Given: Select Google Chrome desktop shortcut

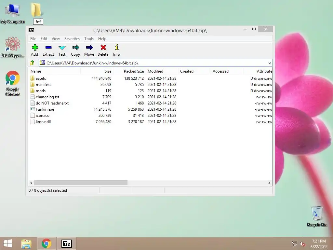Looking at the screenshot, I should [13, 83].
